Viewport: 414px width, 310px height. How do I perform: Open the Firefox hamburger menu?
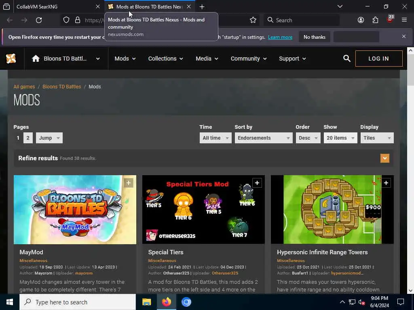click(x=404, y=20)
